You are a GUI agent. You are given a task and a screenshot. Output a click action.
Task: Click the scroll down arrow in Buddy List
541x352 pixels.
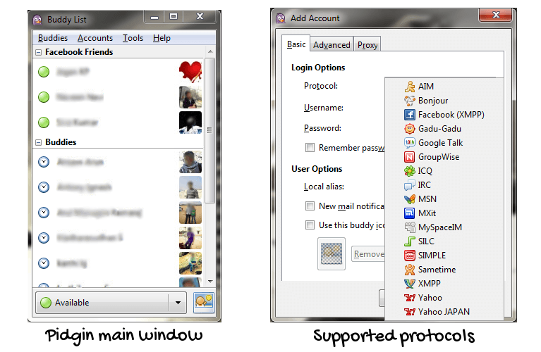tap(210, 282)
